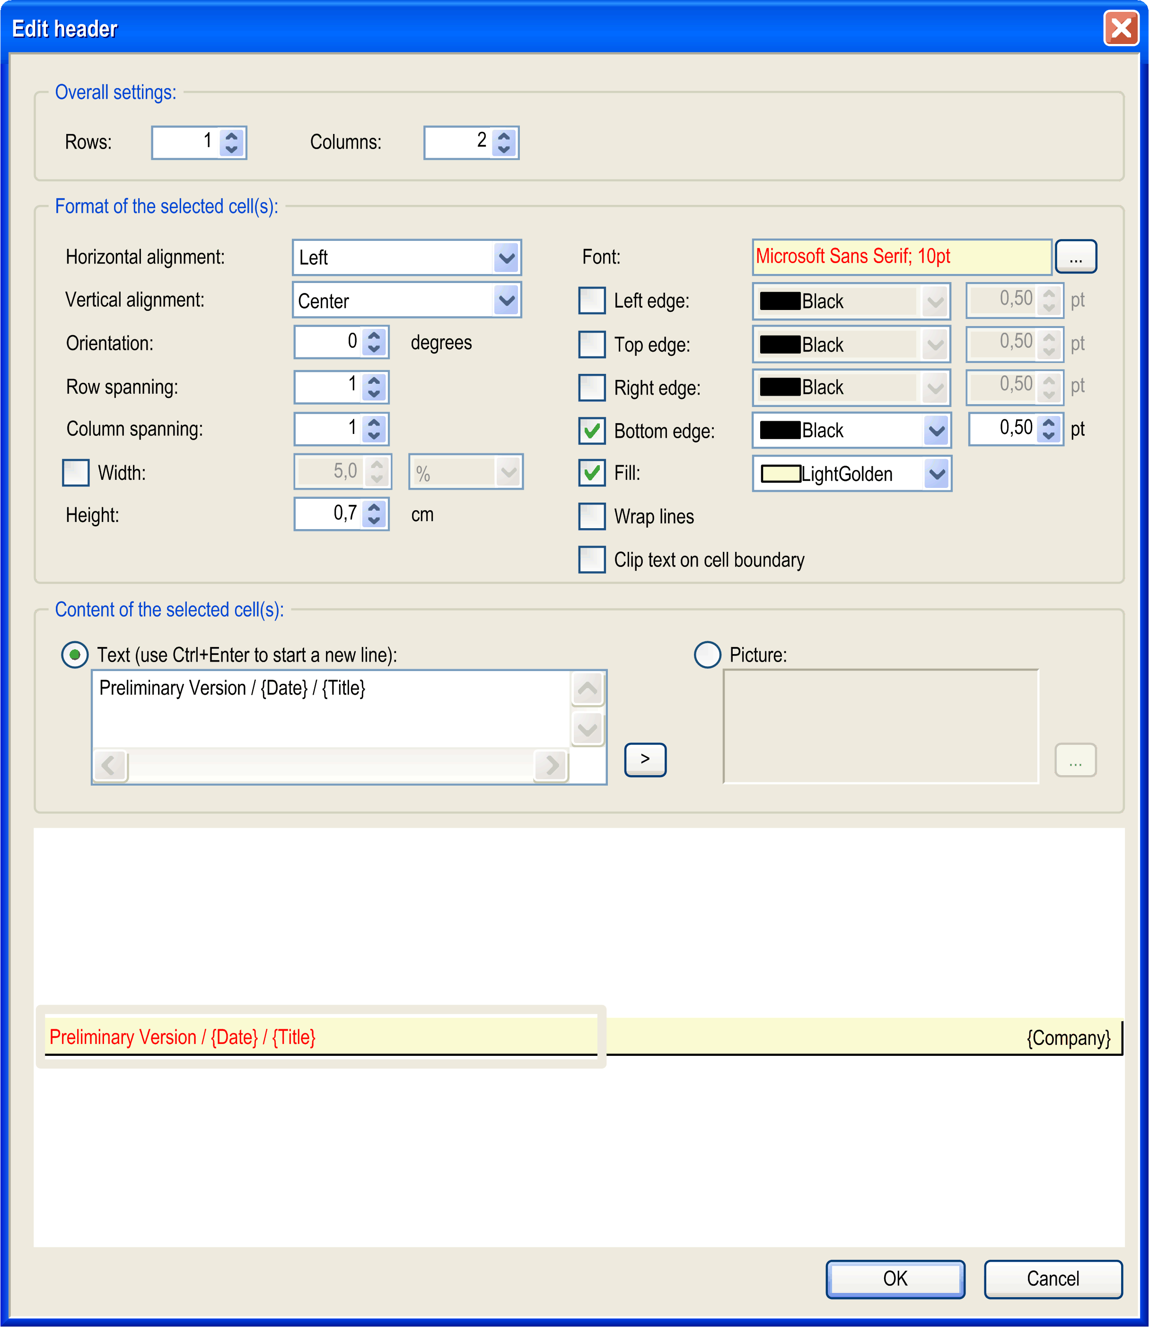Enable the Top edge checkbox
Image resolution: width=1149 pixels, height=1327 pixels.
coord(592,345)
